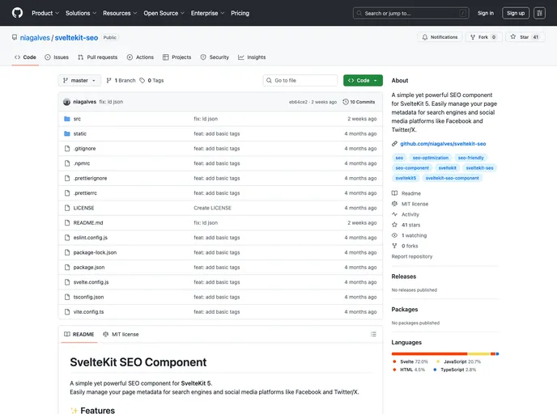Click the file icon next to .gitignore
Screen dimensions: 557x414
[x=67, y=149]
